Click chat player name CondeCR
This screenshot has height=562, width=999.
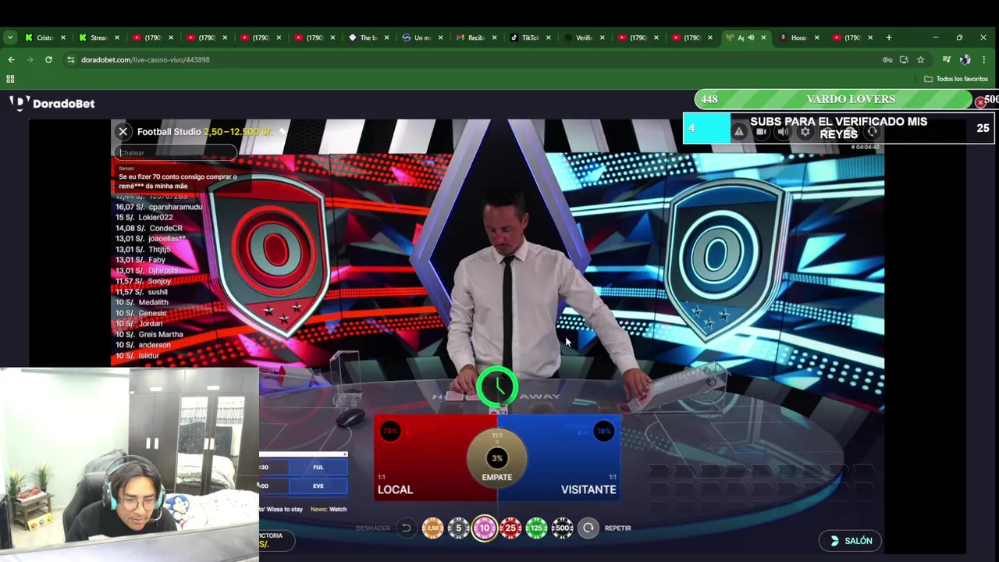tap(165, 229)
